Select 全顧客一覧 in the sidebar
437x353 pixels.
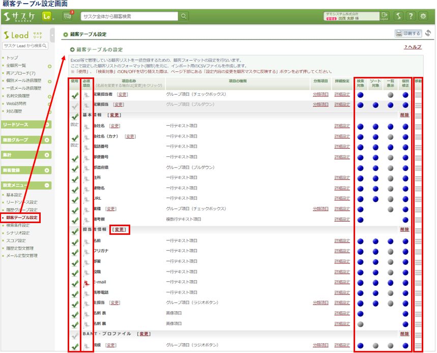[16, 66]
